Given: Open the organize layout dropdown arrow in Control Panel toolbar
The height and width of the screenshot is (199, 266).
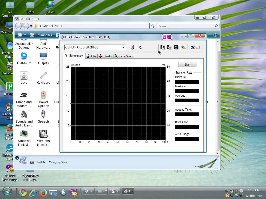Looking at the screenshot, I should click(x=25, y=35).
